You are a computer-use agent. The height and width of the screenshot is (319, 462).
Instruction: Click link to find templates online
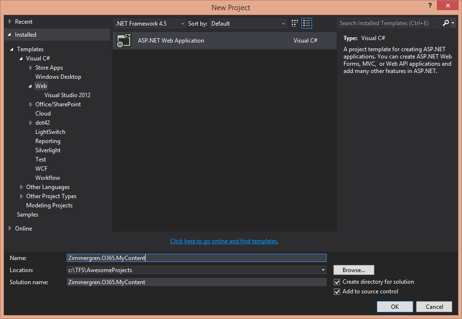tap(224, 241)
